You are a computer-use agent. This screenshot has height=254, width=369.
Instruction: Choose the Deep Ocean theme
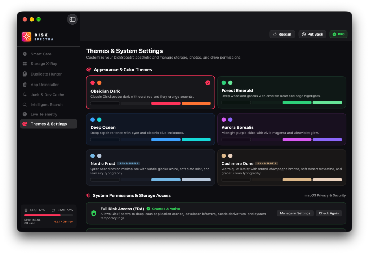[x=151, y=129]
